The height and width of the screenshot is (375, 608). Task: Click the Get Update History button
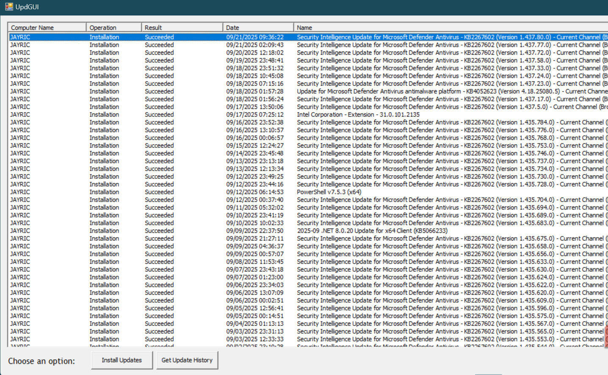tap(187, 360)
